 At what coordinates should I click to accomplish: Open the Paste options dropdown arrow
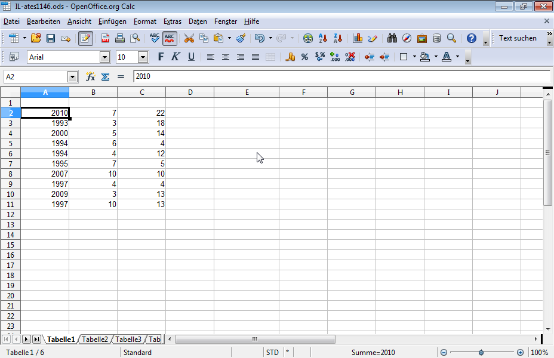(x=229, y=38)
